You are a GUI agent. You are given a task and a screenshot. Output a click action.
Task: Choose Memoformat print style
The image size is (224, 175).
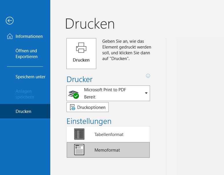coord(108,150)
